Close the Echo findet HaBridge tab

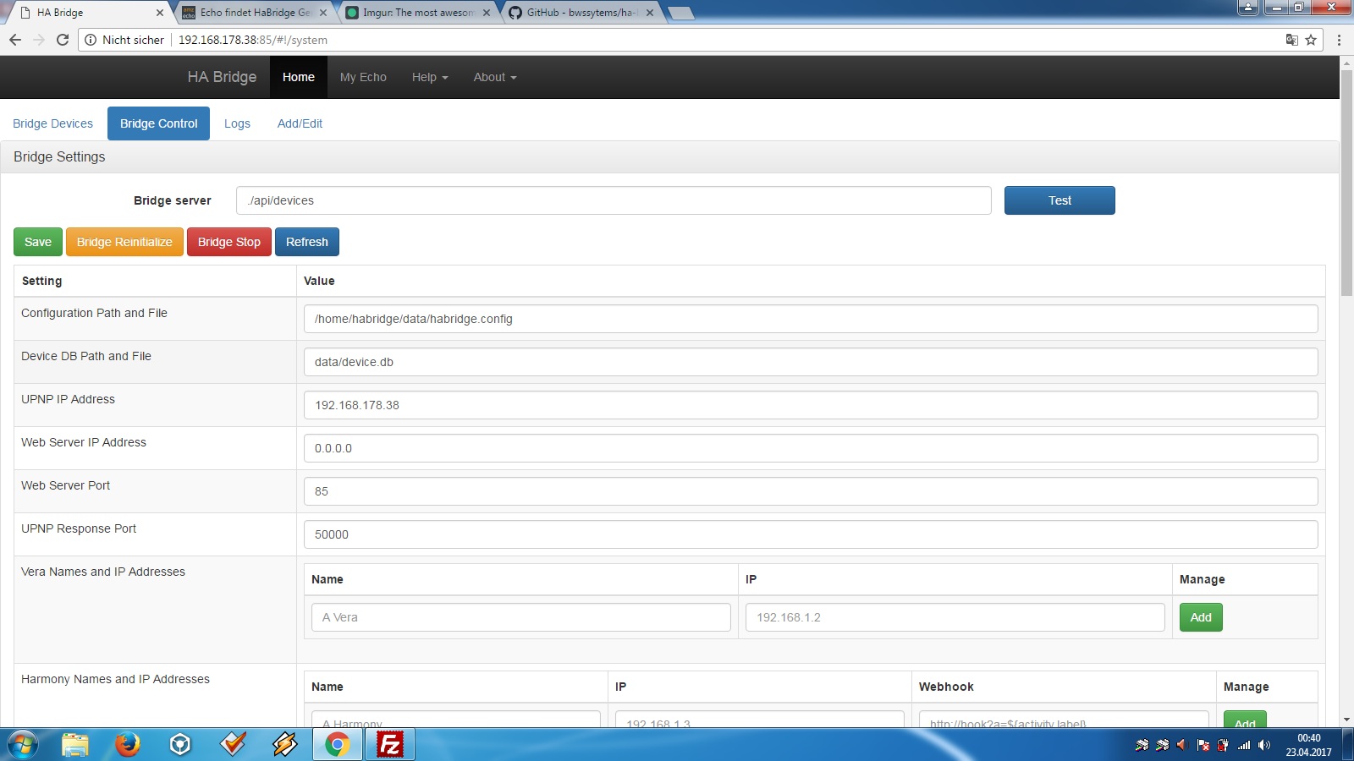[323, 13]
